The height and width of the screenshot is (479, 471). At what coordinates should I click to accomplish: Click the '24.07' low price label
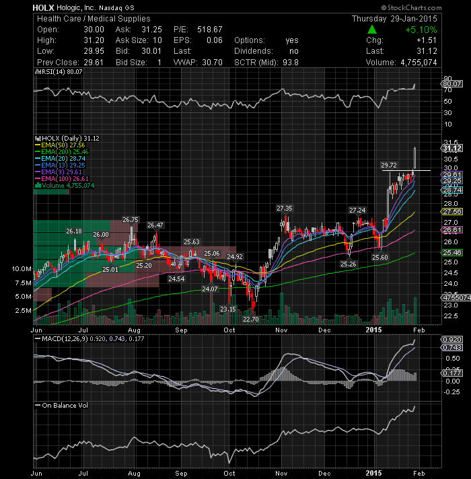(209, 289)
